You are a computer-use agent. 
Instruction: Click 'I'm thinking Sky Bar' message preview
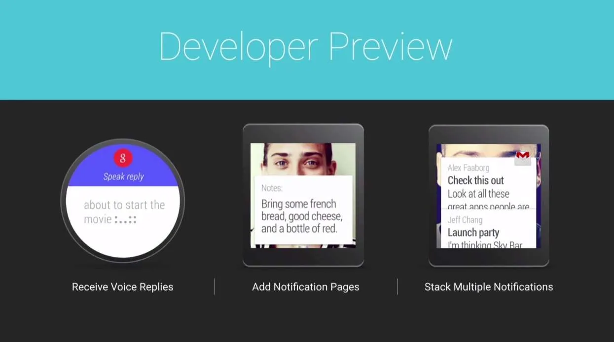[485, 244]
